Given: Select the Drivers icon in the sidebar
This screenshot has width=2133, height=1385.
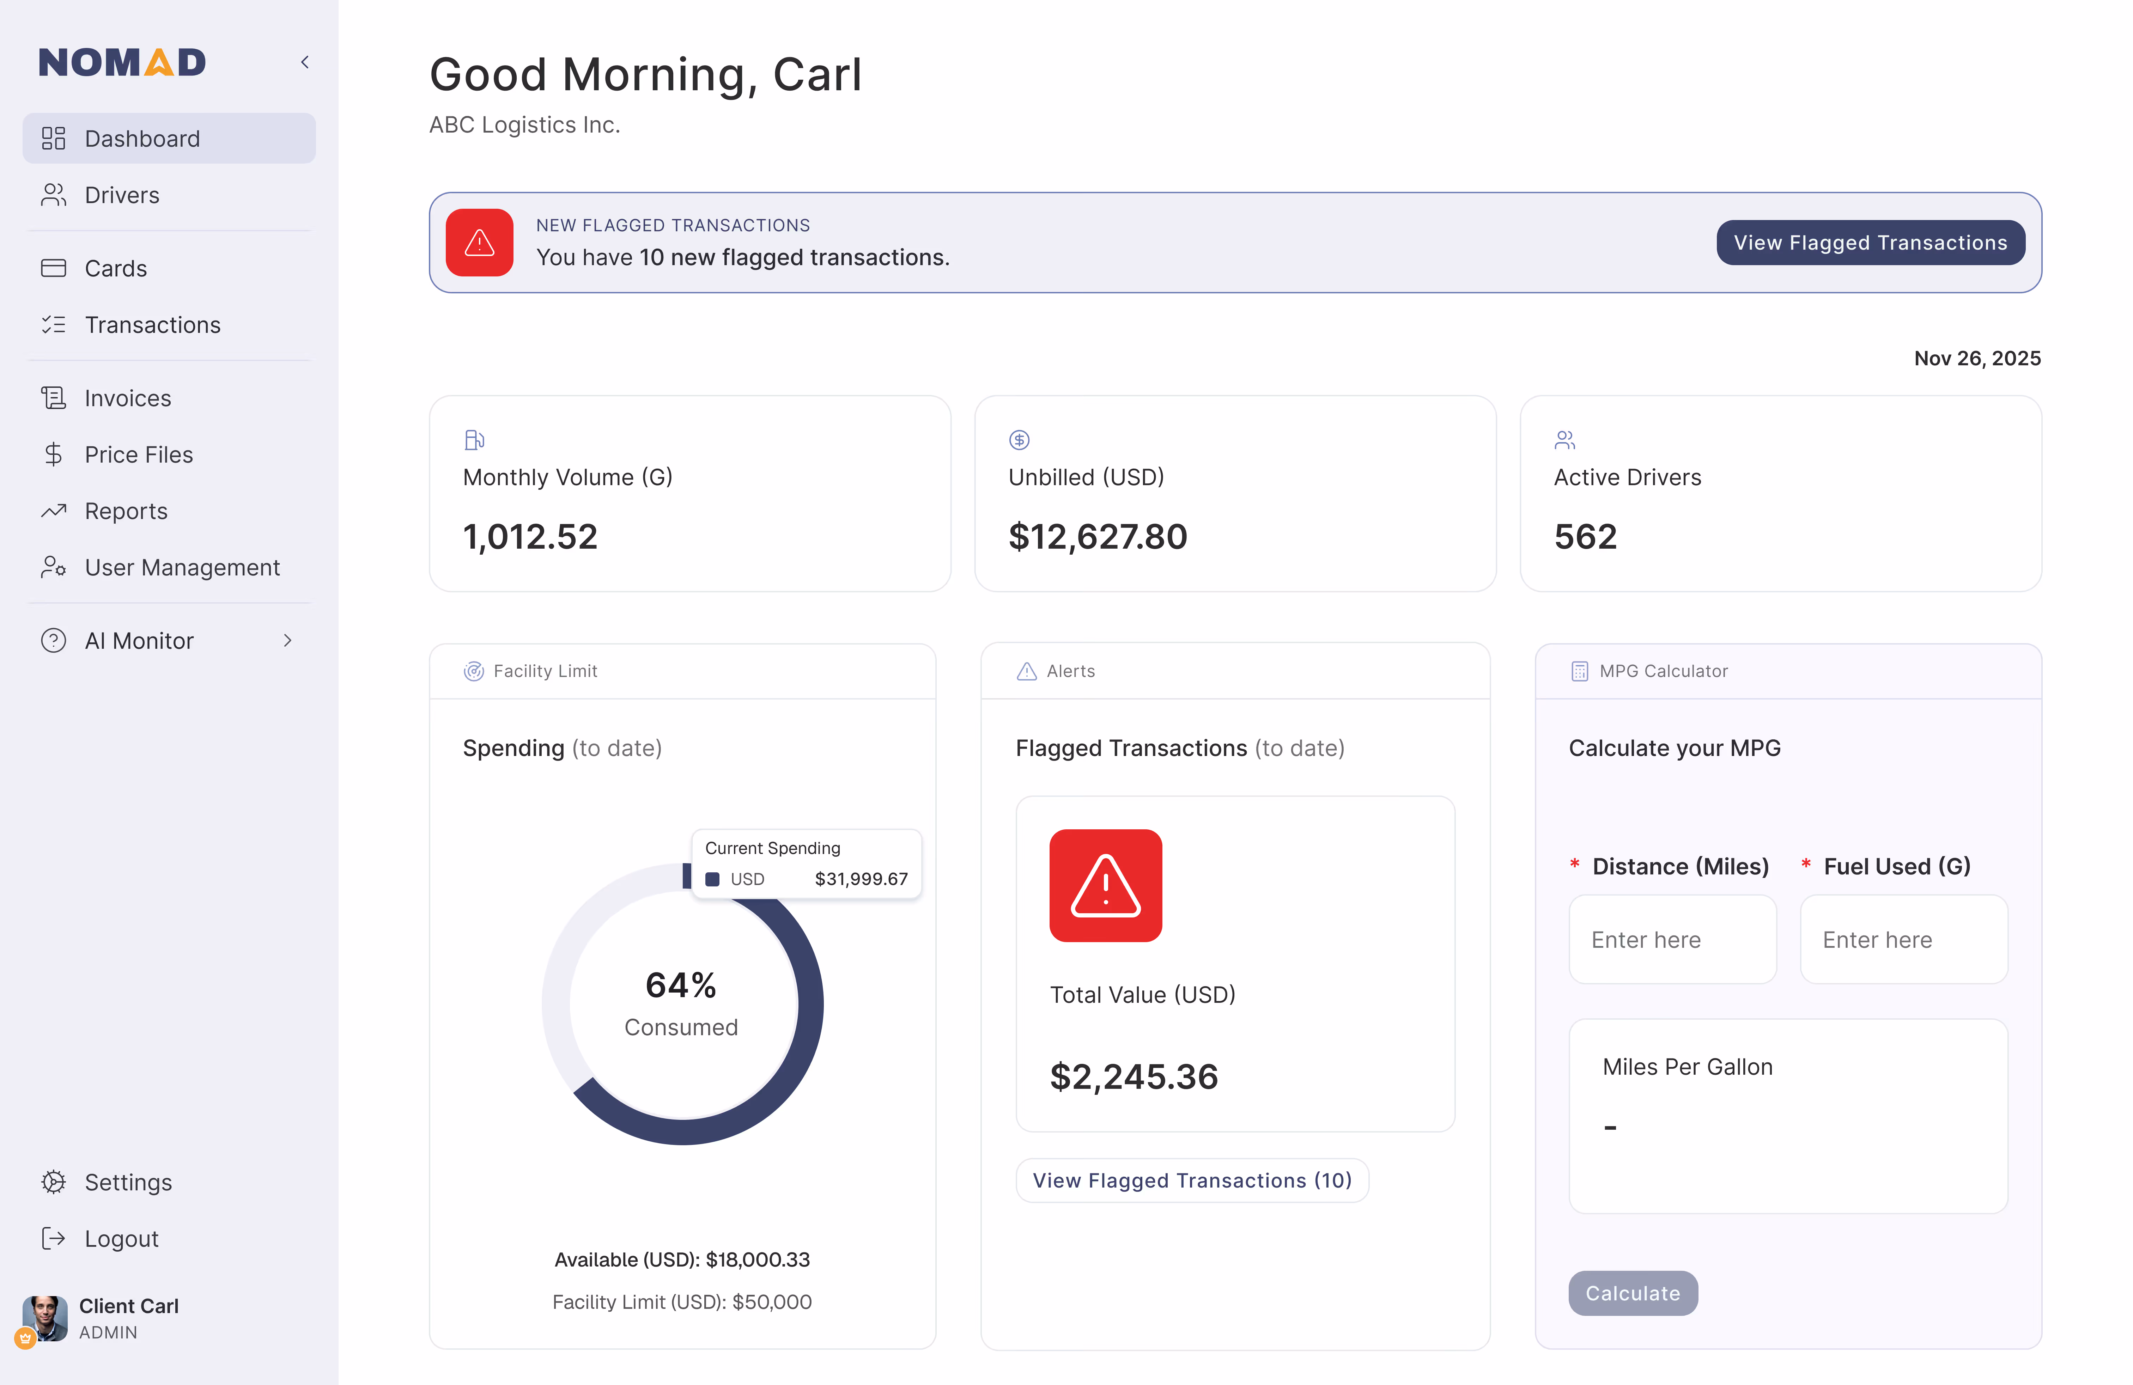Looking at the screenshot, I should (x=54, y=194).
